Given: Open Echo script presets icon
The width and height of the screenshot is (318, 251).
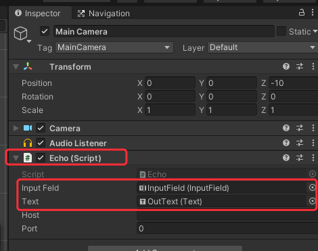Looking at the screenshot, I should point(300,158).
